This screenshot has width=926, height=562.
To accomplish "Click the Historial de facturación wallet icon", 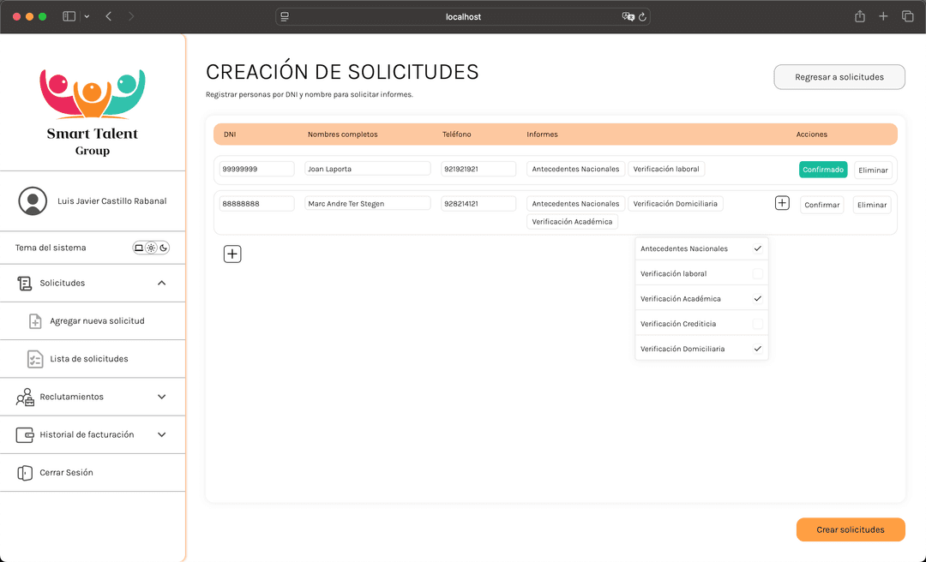I will coord(24,434).
